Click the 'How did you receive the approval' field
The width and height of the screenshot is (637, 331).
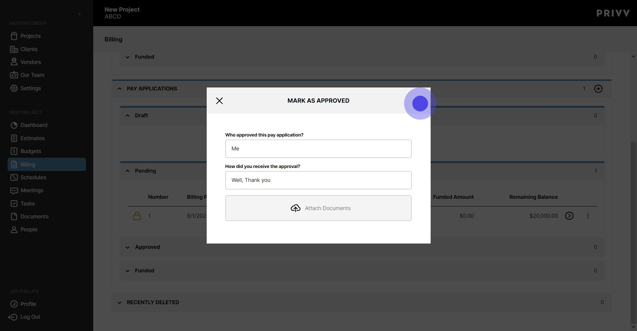click(x=318, y=180)
